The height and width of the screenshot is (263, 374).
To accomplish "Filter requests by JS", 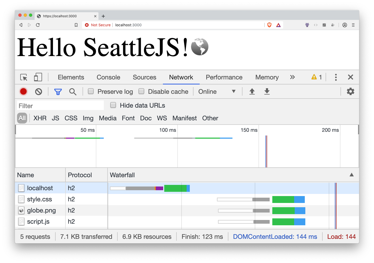I will [55, 118].
